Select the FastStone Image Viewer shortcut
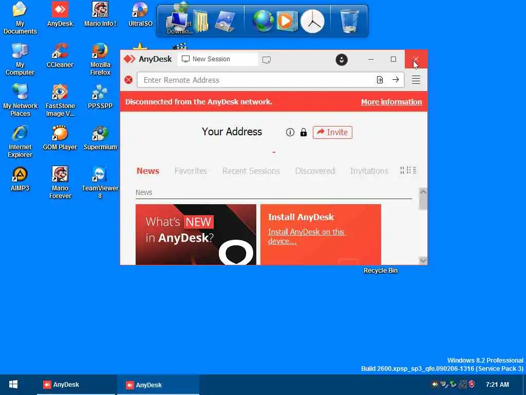The height and width of the screenshot is (395, 526). (x=60, y=100)
